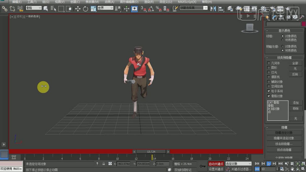Image resolution: width=306 pixels, height=172 pixels.
Task: Click the 全部 button
Action: (295, 63)
